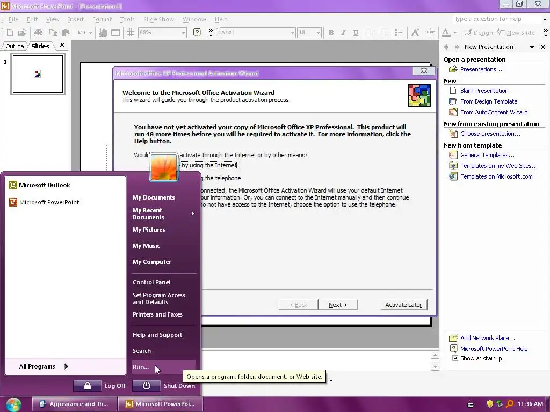Screen dimensions: 550x412
Task: Click the New blank document toolbar icon
Action: [x=10, y=33]
